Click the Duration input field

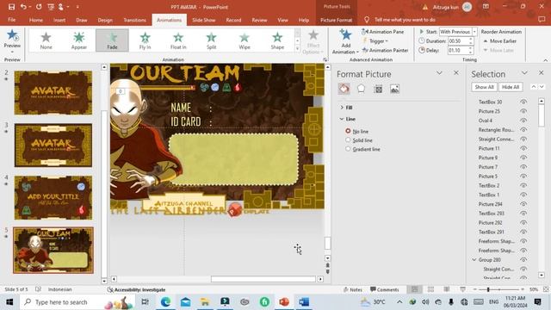click(x=458, y=41)
